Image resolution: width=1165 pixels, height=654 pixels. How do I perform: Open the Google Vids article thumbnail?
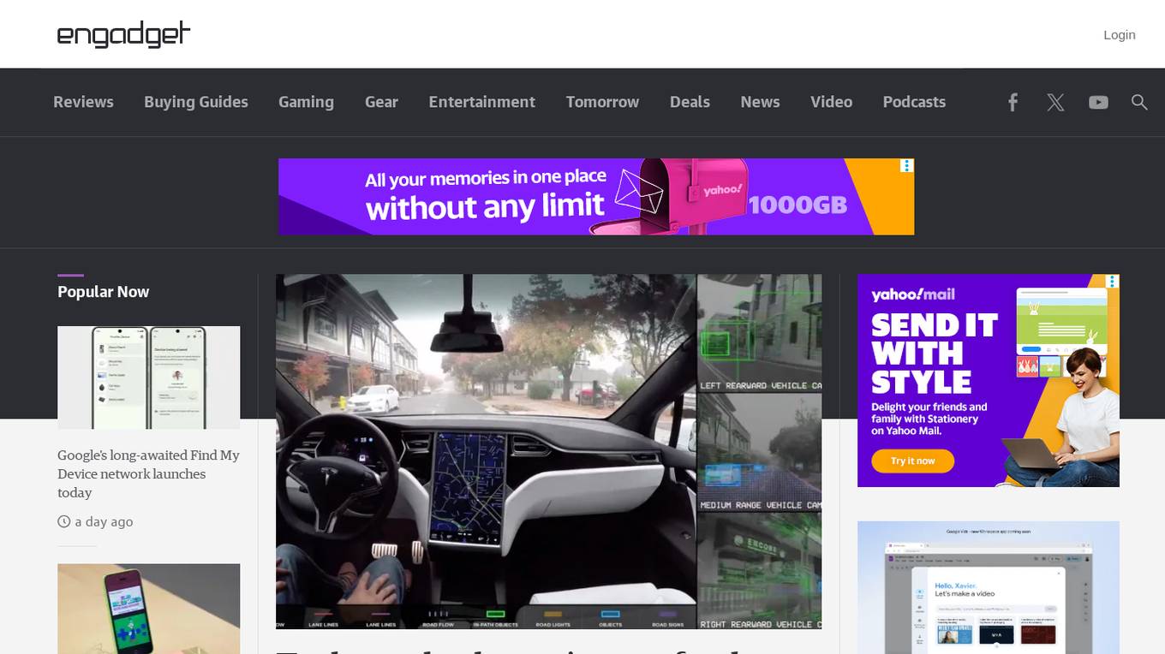pyautogui.click(x=988, y=587)
